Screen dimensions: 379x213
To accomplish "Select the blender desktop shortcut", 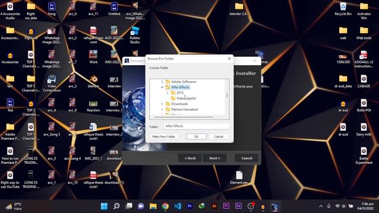I will click(94, 82).
